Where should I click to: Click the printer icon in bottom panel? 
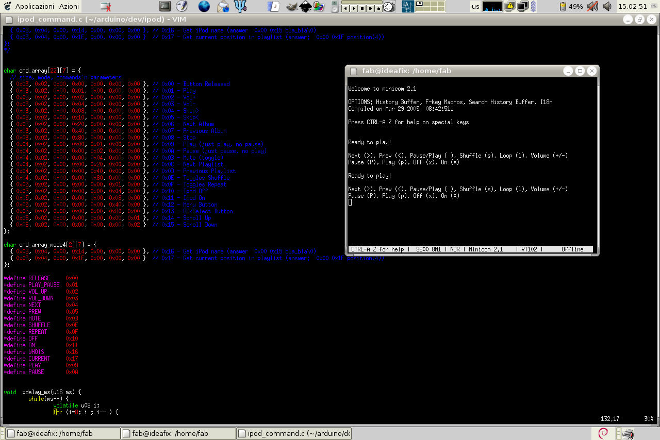point(628,434)
